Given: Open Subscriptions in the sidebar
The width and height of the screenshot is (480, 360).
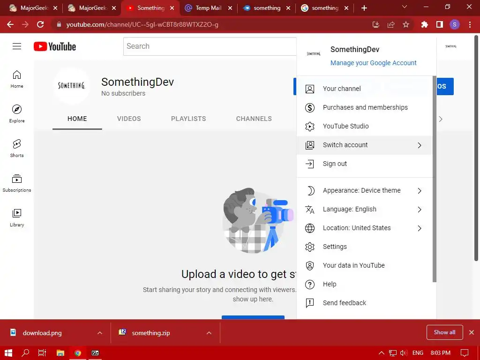Looking at the screenshot, I should tap(17, 183).
